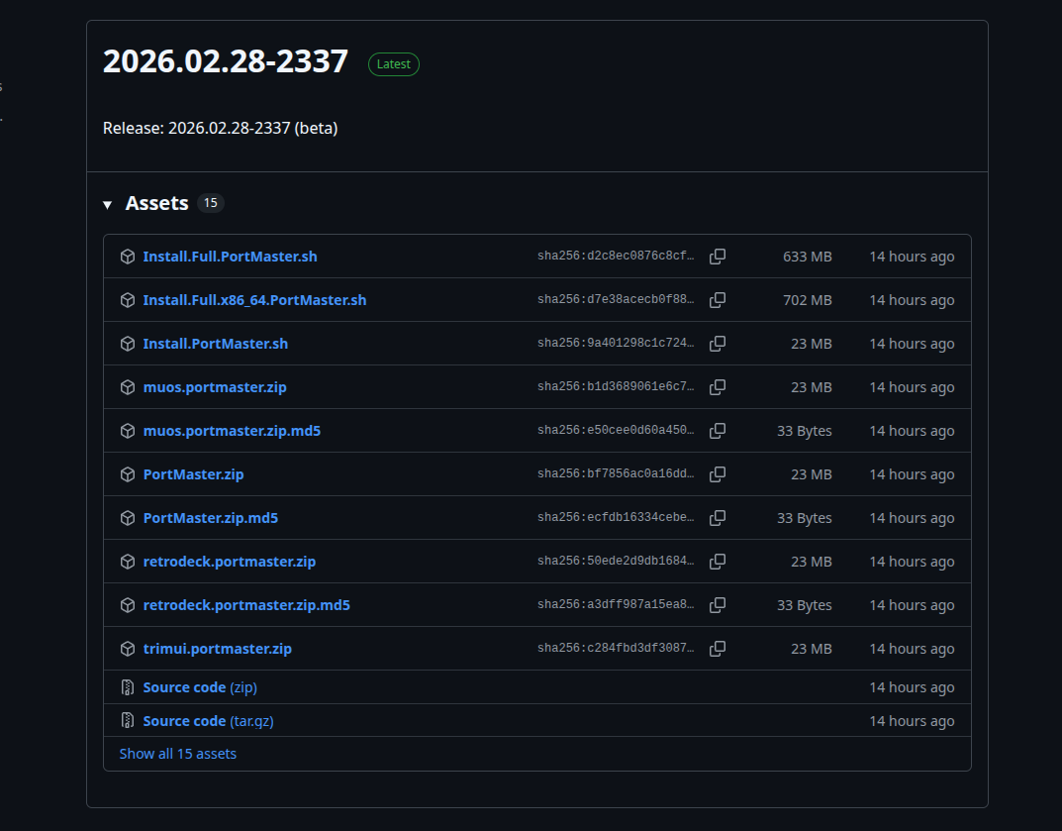Viewport: 1062px width, 831px height.
Task: Download Install.Full.x86_64.PortMaster.sh file
Action: click(x=254, y=300)
